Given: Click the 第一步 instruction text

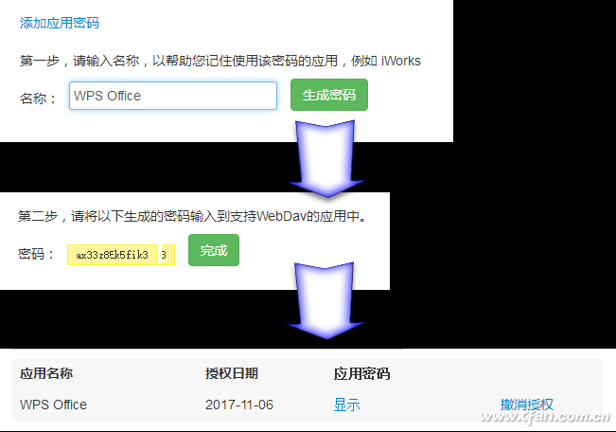Looking at the screenshot, I should point(220,61).
